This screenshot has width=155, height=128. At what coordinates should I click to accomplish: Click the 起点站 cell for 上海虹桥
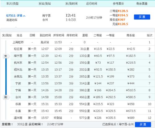tap(45, 42)
